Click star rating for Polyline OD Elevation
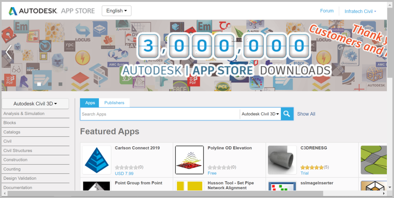 (x=219, y=167)
